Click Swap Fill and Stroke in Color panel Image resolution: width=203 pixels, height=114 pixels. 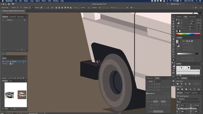(x=179, y=20)
